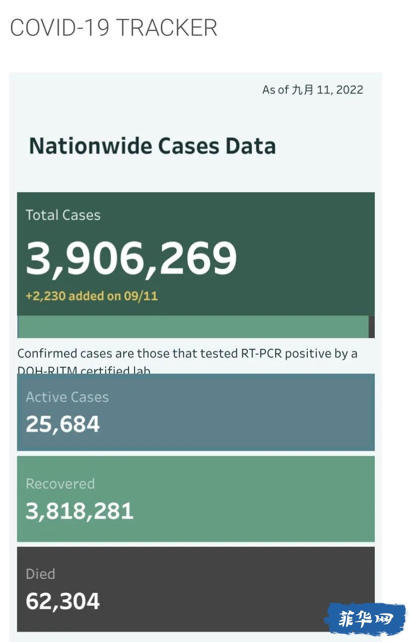Screen dimensions: 411x642
Task: Click the COVID-19 TRACKER page title
Action: pyautogui.click(x=114, y=28)
